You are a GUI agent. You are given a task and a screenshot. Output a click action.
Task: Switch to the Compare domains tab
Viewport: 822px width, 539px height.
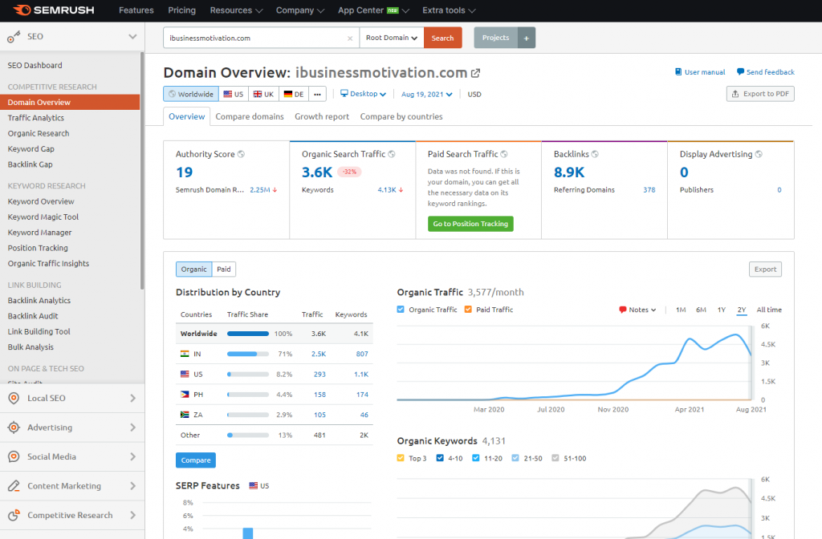click(x=250, y=116)
